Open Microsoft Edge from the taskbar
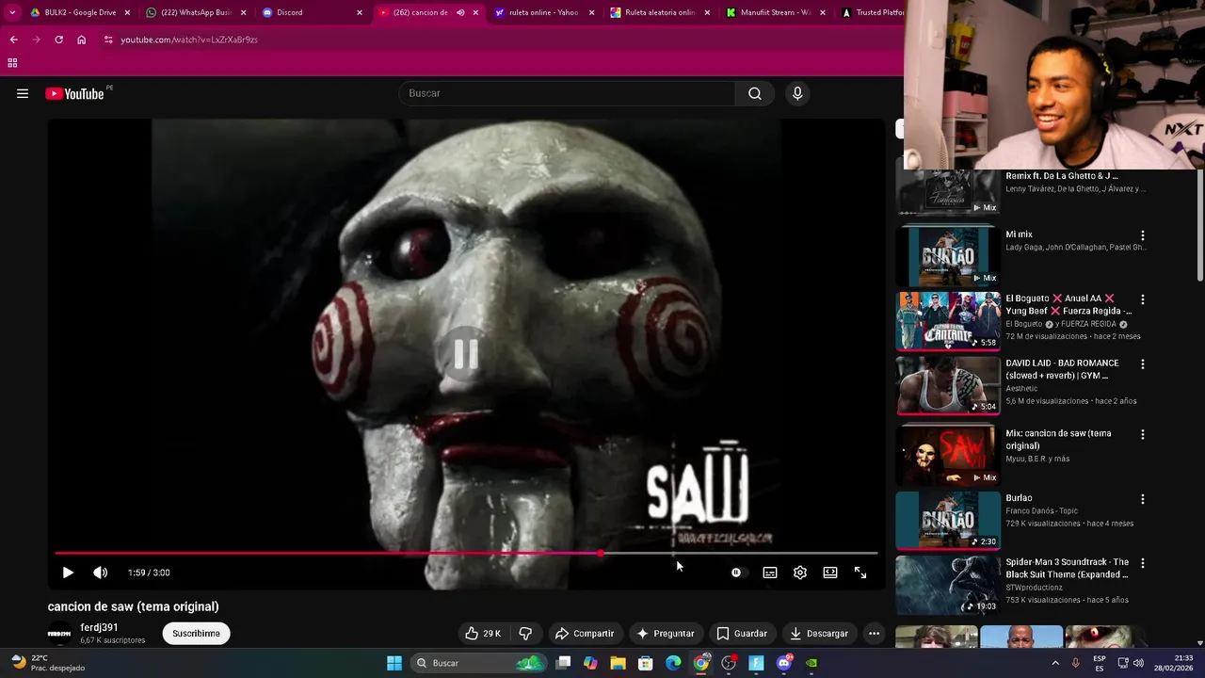The width and height of the screenshot is (1205, 678). coord(673,663)
